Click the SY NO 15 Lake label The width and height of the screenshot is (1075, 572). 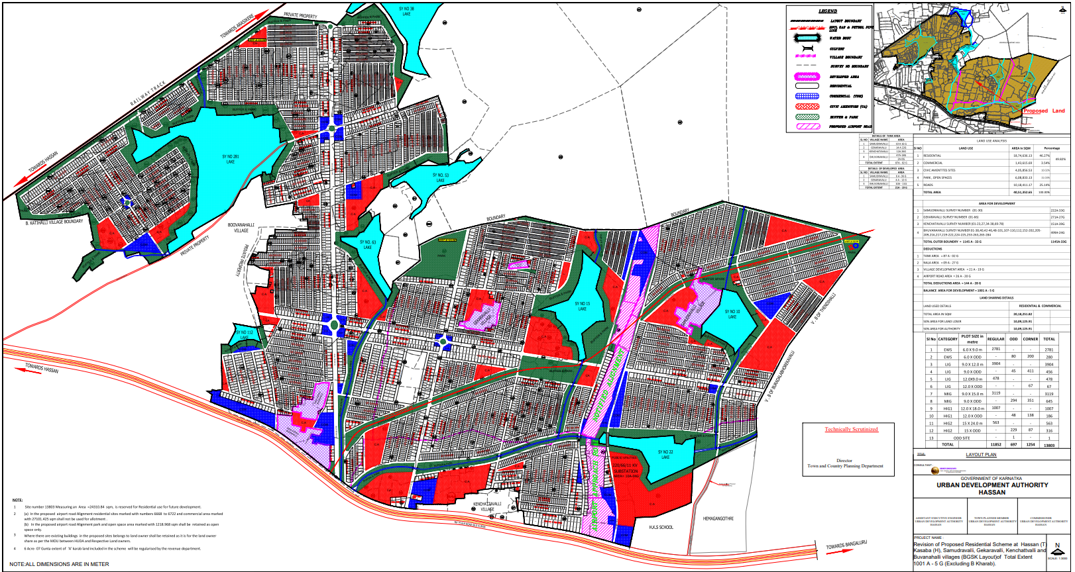pos(582,307)
